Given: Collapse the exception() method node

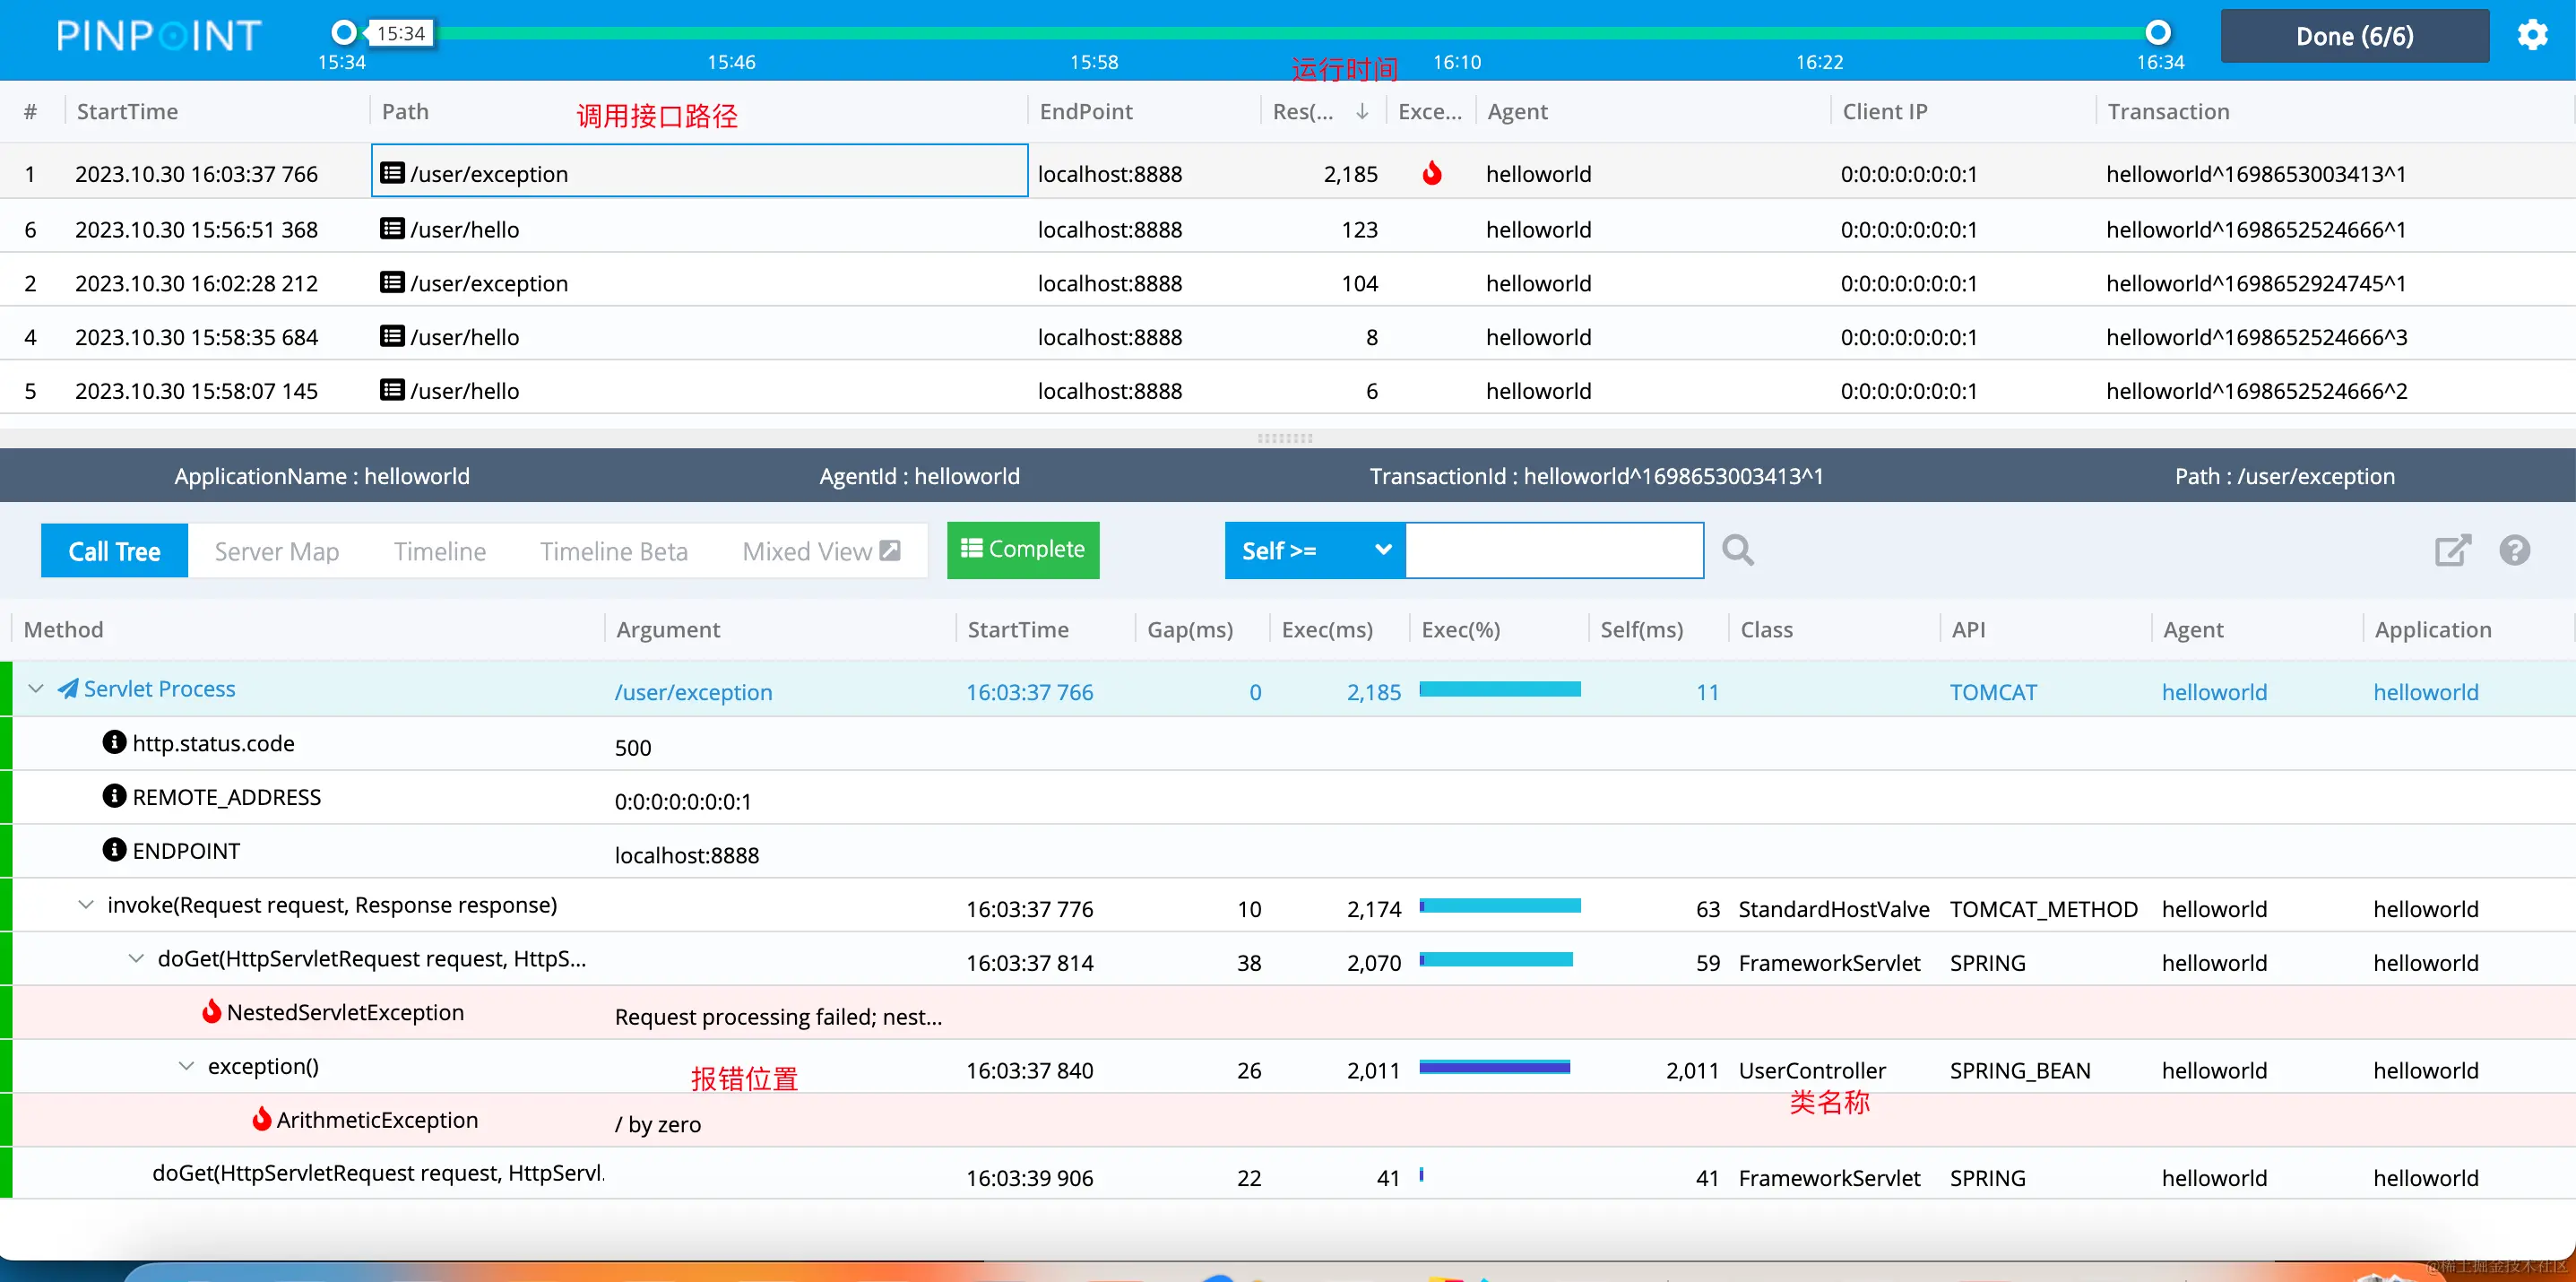Looking at the screenshot, I should pyautogui.click(x=186, y=1066).
